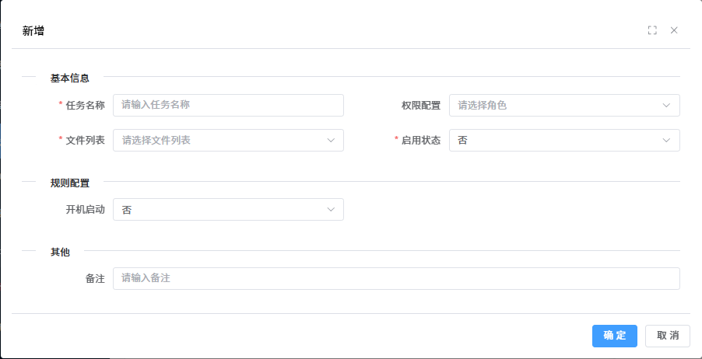Open the 文件列表 dropdown
This screenshot has width=702, height=359.
pyautogui.click(x=228, y=141)
